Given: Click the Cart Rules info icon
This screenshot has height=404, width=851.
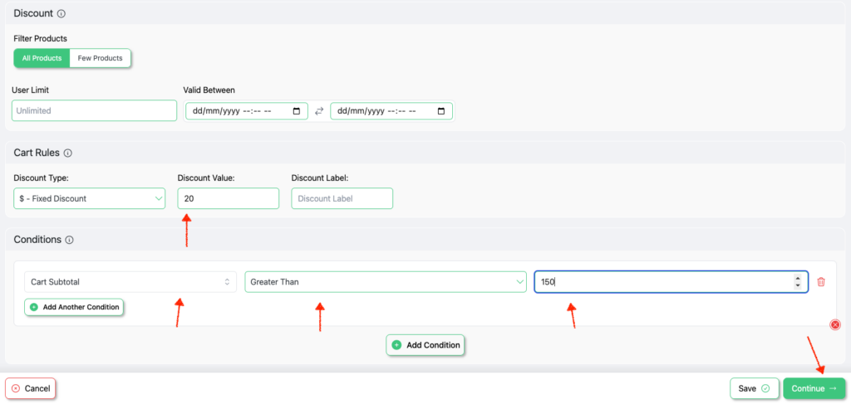Looking at the screenshot, I should (x=68, y=153).
